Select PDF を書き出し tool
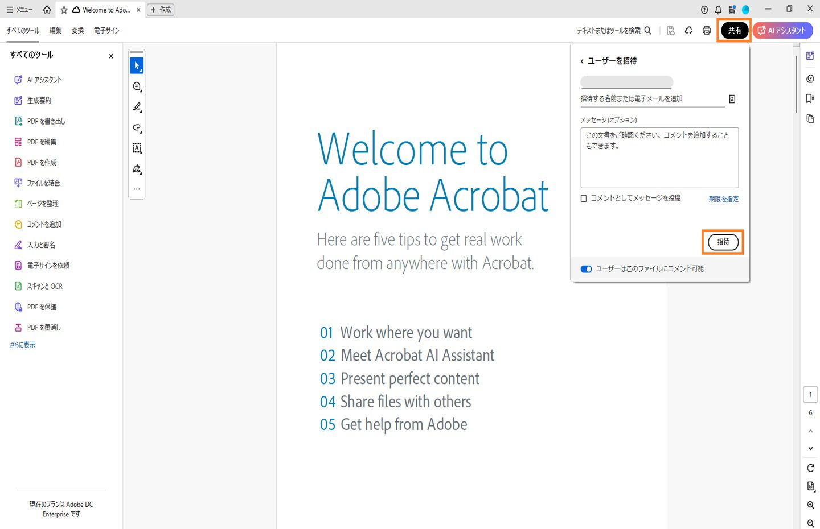 39,121
